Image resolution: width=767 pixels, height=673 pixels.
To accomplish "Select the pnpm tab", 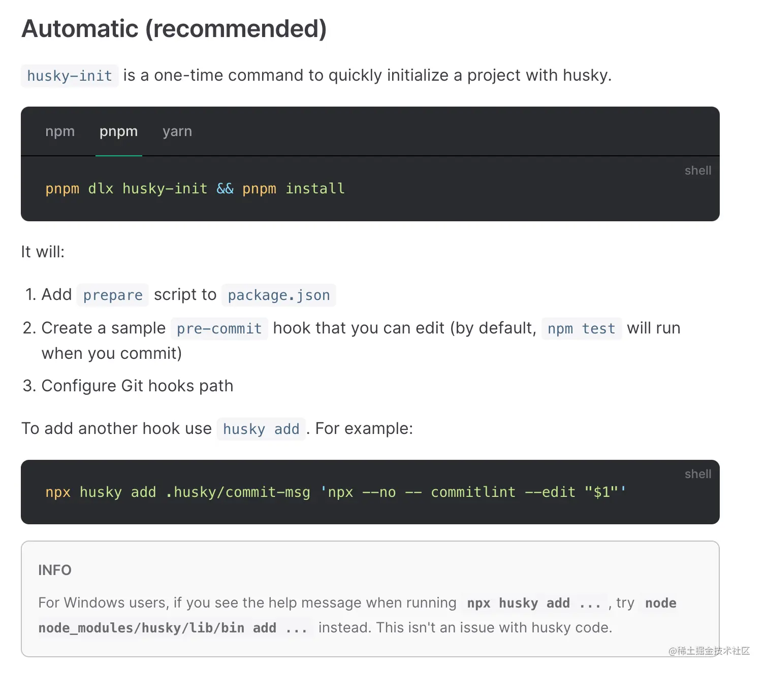I will (x=118, y=131).
